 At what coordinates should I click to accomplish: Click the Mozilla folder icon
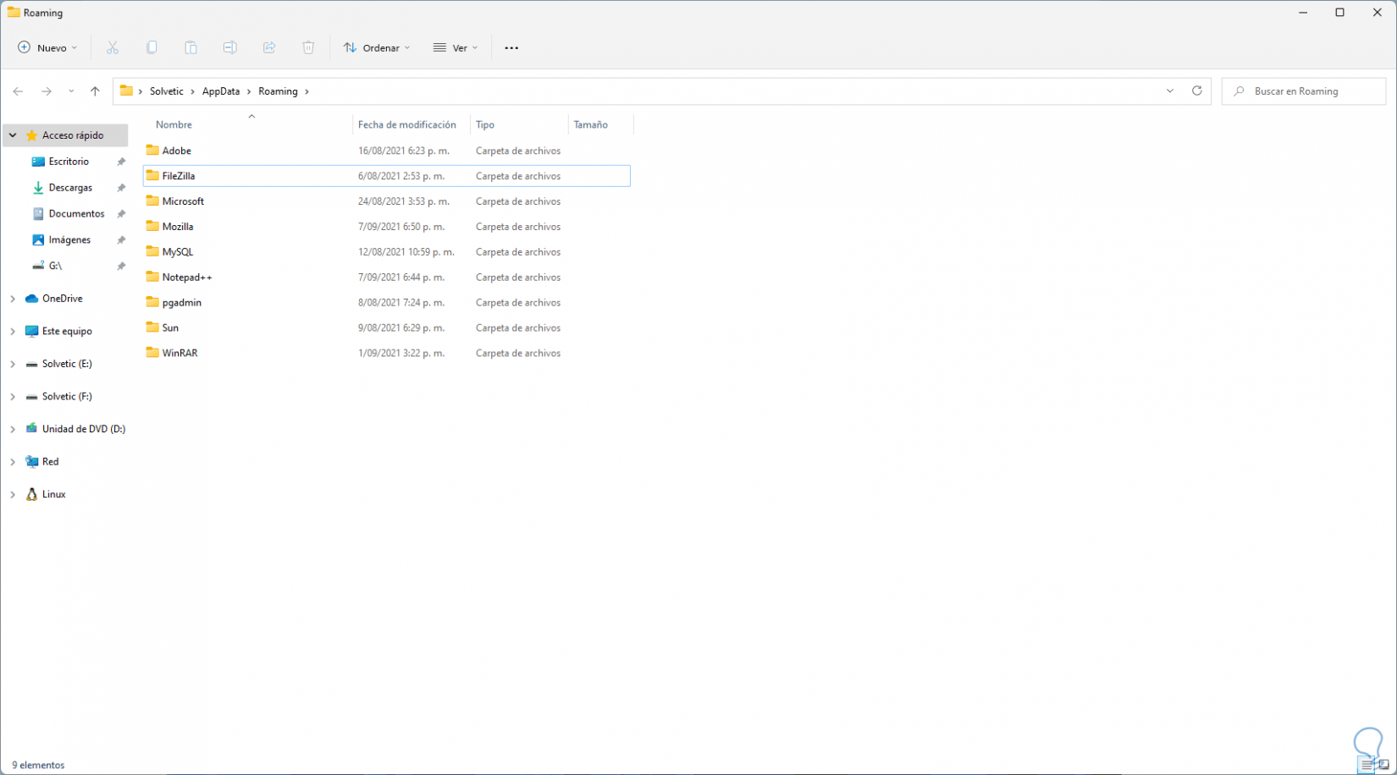pyautogui.click(x=152, y=227)
